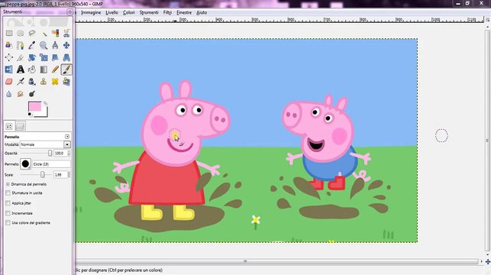Image resolution: width=491 pixels, height=275 pixels.
Task: Open the Circle brush preview picker
Action: tap(25, 164)
